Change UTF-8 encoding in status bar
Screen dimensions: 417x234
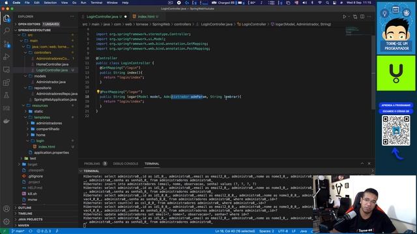pyautogui.click(x=283, y=231)
